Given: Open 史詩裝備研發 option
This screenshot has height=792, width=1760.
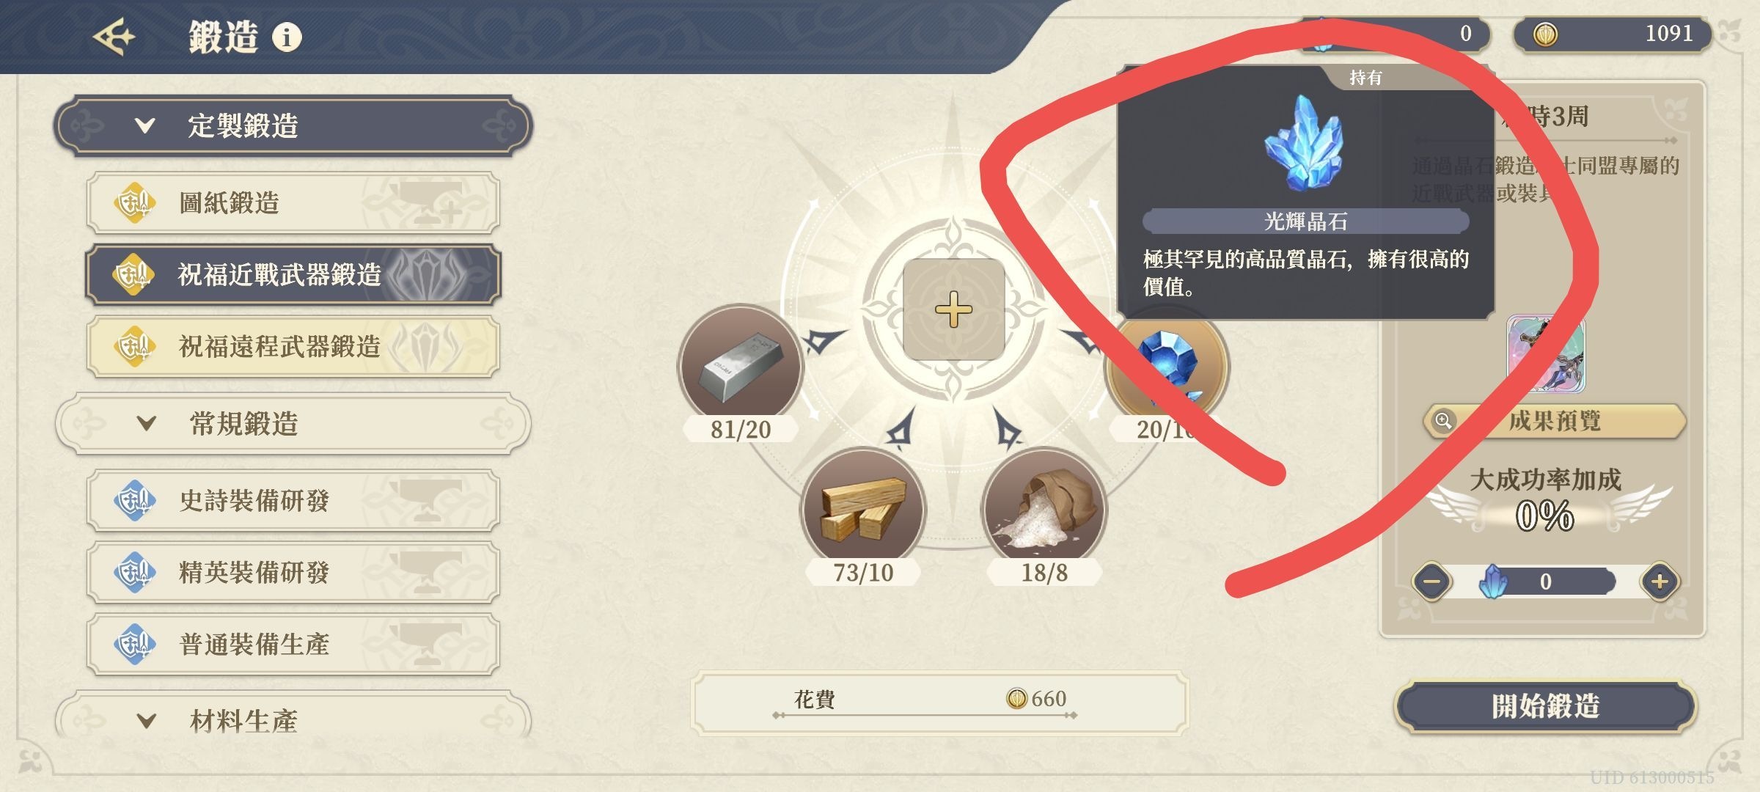Looking at the screenshot, I should (293, 500).
